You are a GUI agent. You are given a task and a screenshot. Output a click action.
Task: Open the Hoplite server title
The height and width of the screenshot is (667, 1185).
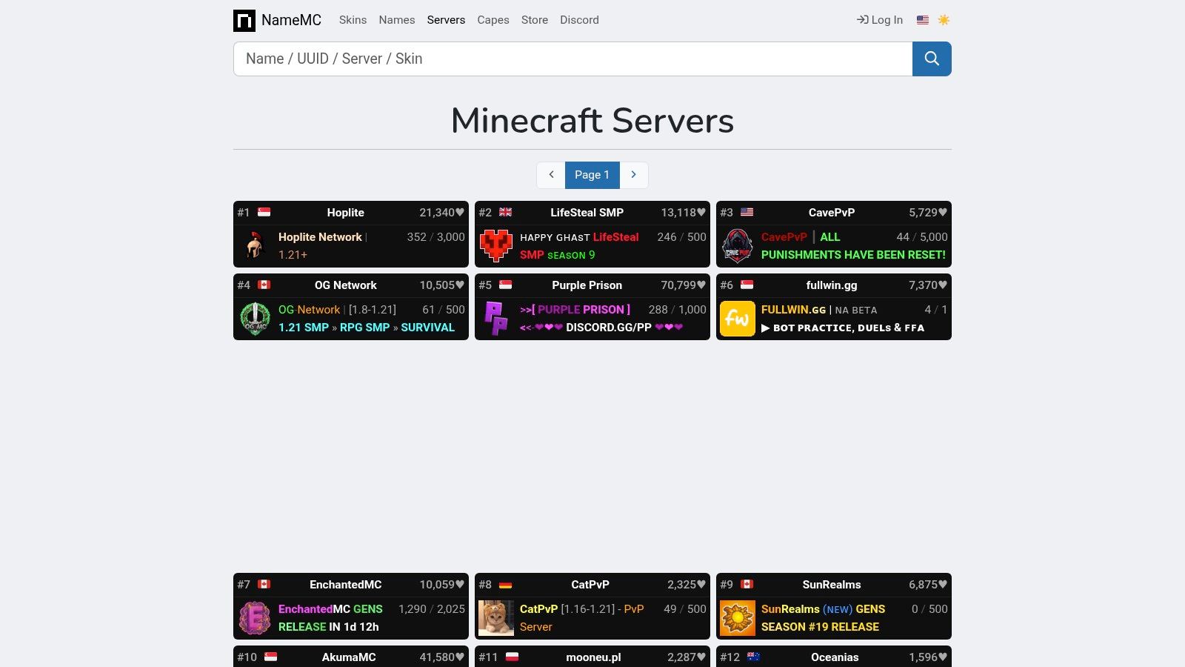(346, 213)
